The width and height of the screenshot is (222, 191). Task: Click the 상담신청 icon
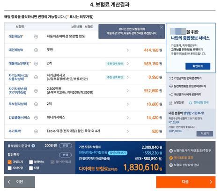(x=170, y=103)
